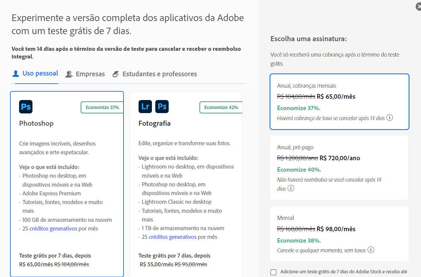
Task: Switch to the Empresas tab
Action: [x=90, y=74]
